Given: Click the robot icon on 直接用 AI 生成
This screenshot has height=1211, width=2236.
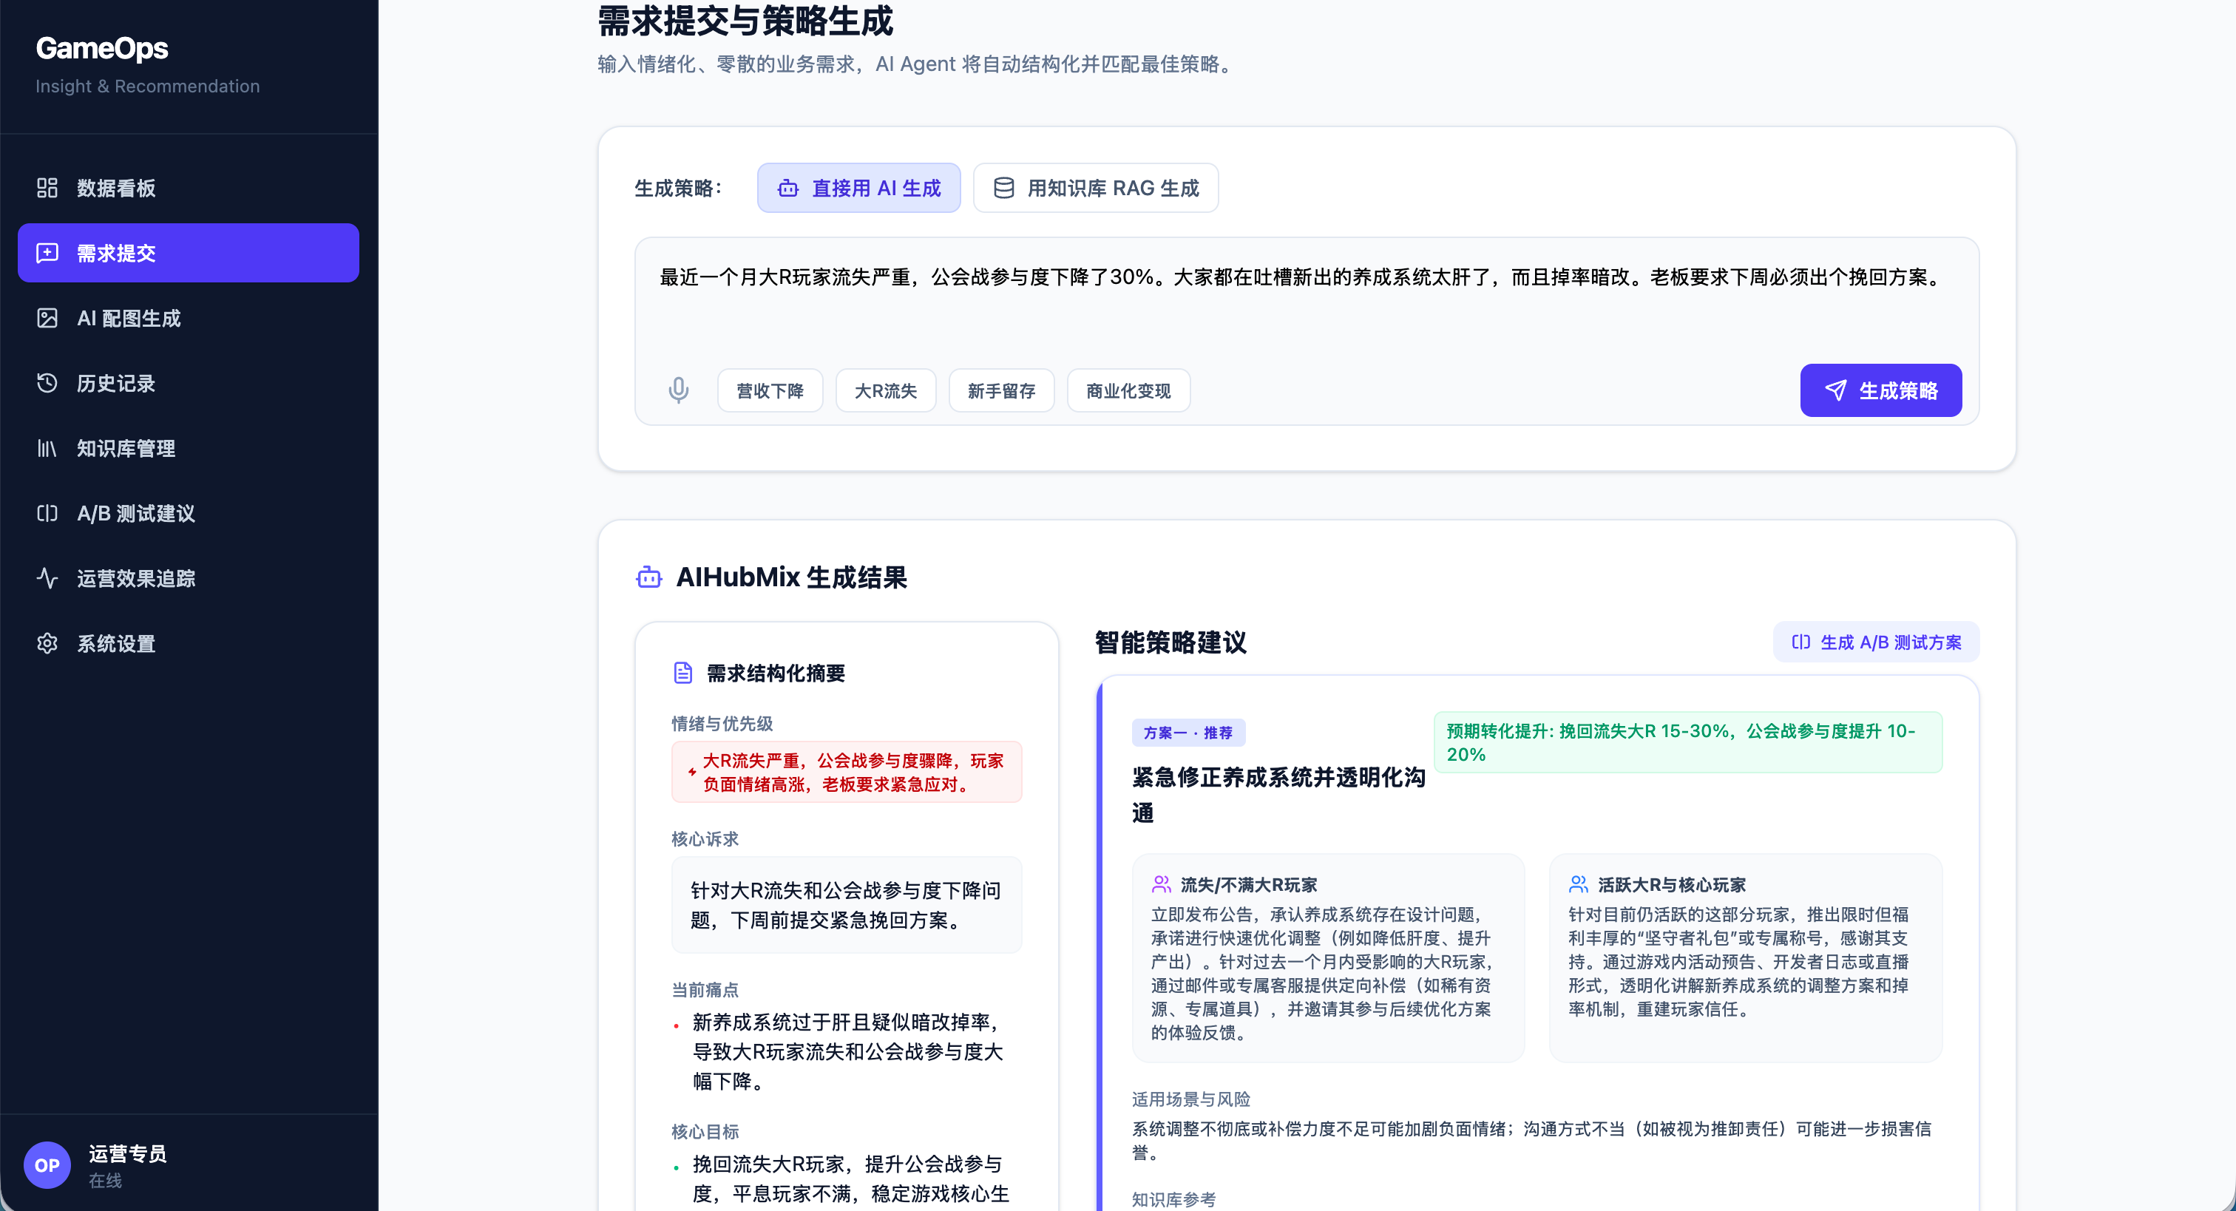Looking at the screenshot, I should pyautogui.click(x=788, y=189).
